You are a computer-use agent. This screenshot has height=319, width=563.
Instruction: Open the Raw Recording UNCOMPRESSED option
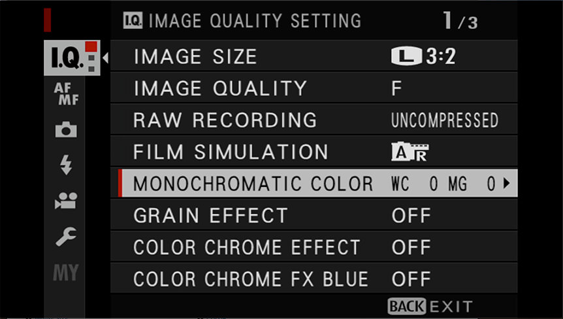(x=445, y=120)
